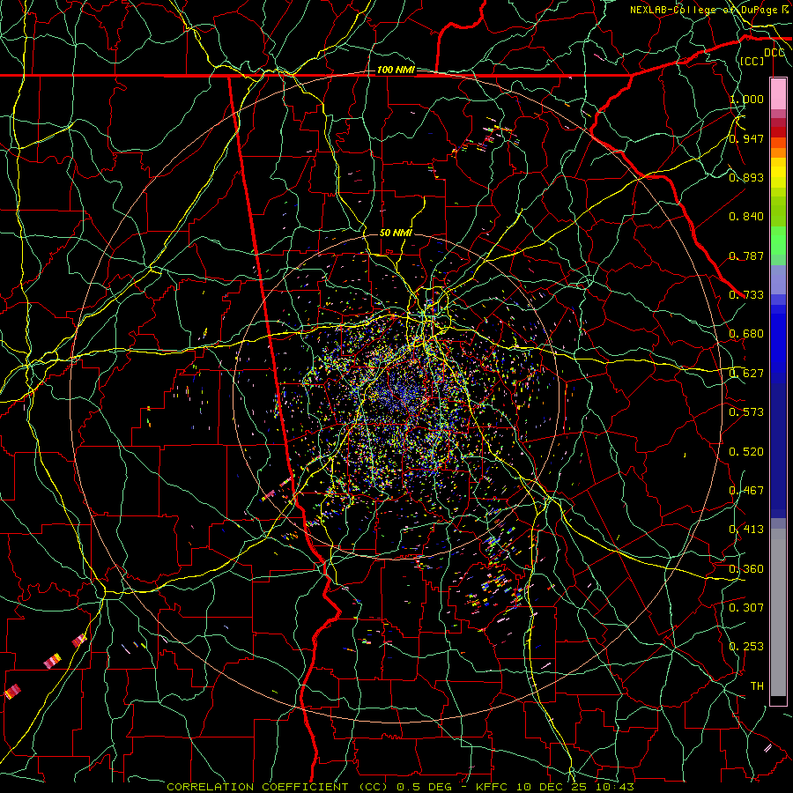Select the 0.253 scale value
Viewport: 793px width, 793px height.
[x=746, y=647]
